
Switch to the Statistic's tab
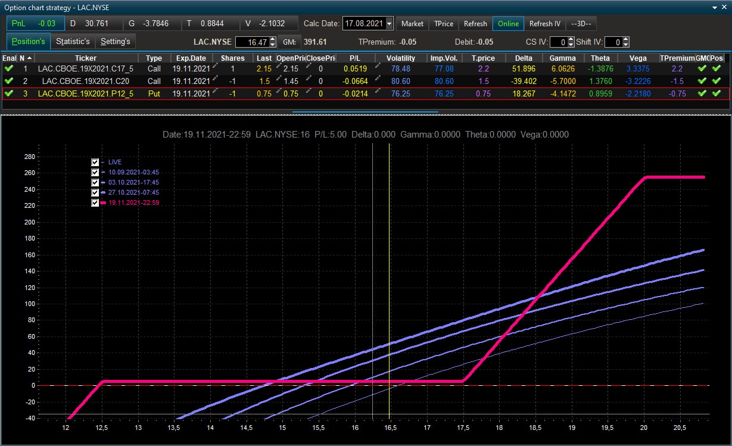(x=73, y=41)
